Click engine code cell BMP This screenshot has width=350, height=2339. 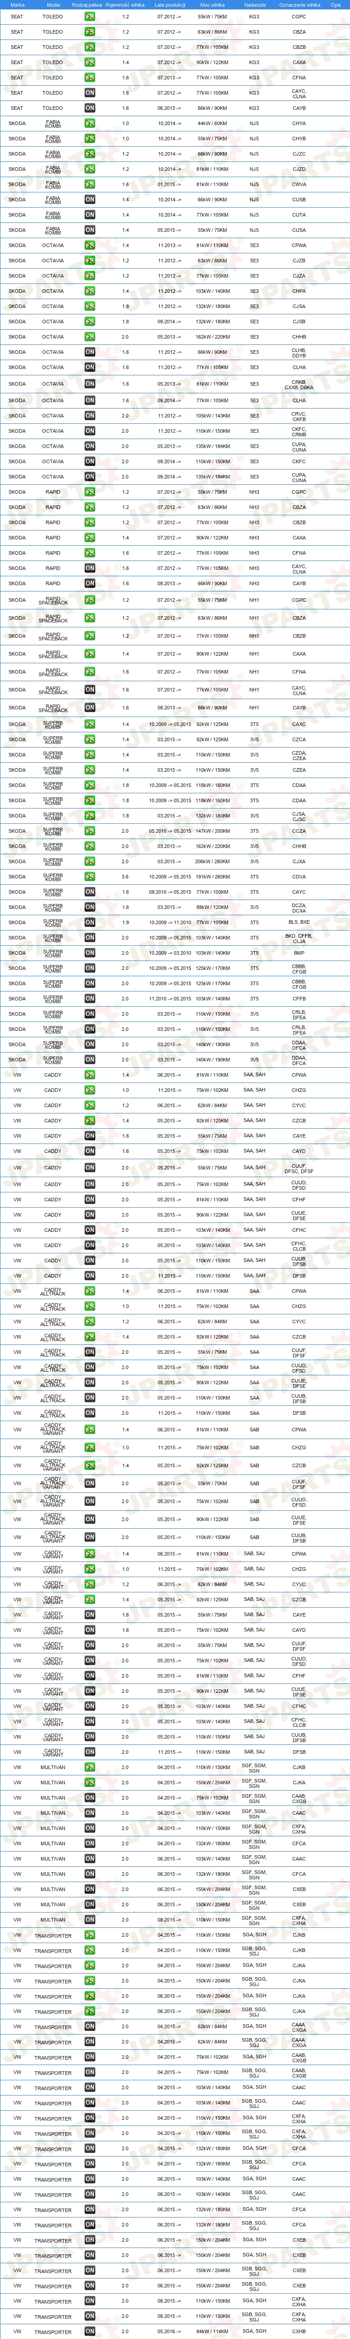[x=299, y=953]
